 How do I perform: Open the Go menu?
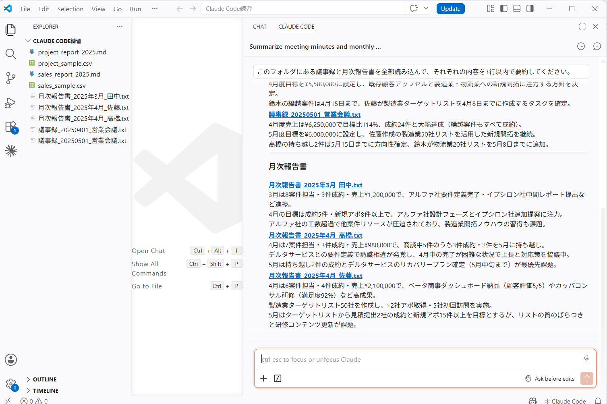click(x=118, y=9)
